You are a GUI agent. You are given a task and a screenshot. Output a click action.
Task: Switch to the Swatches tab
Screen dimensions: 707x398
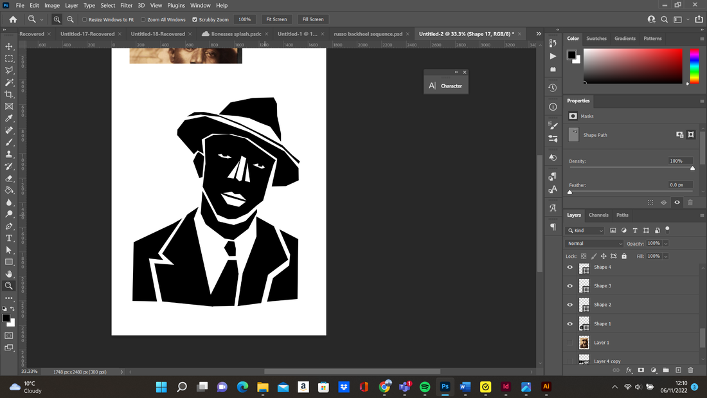(596, 39)
